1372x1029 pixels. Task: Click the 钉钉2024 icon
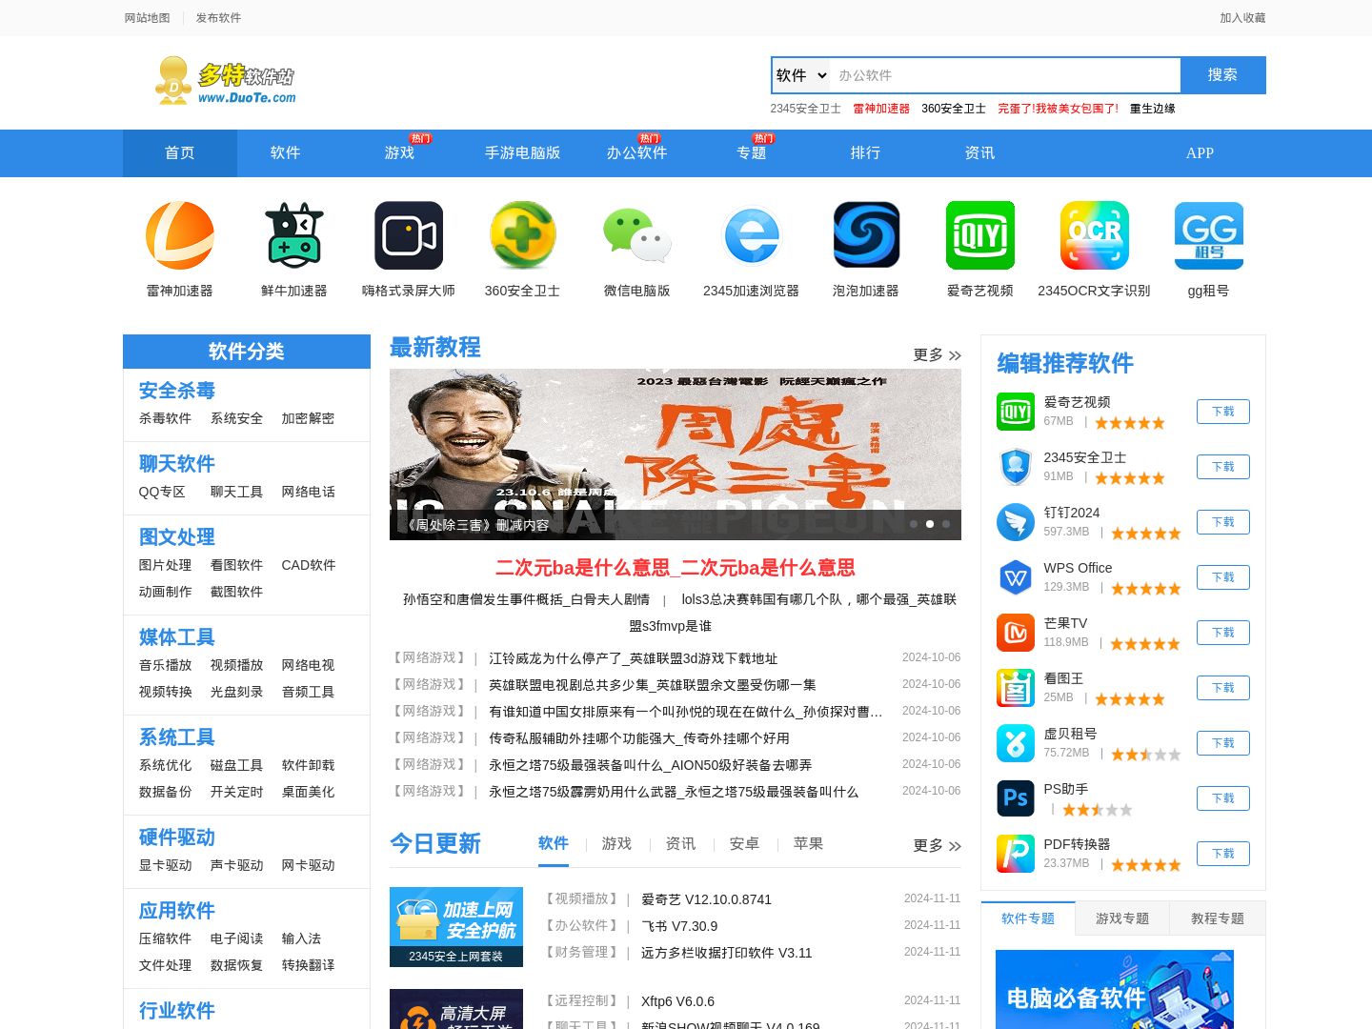(1016, 522)
